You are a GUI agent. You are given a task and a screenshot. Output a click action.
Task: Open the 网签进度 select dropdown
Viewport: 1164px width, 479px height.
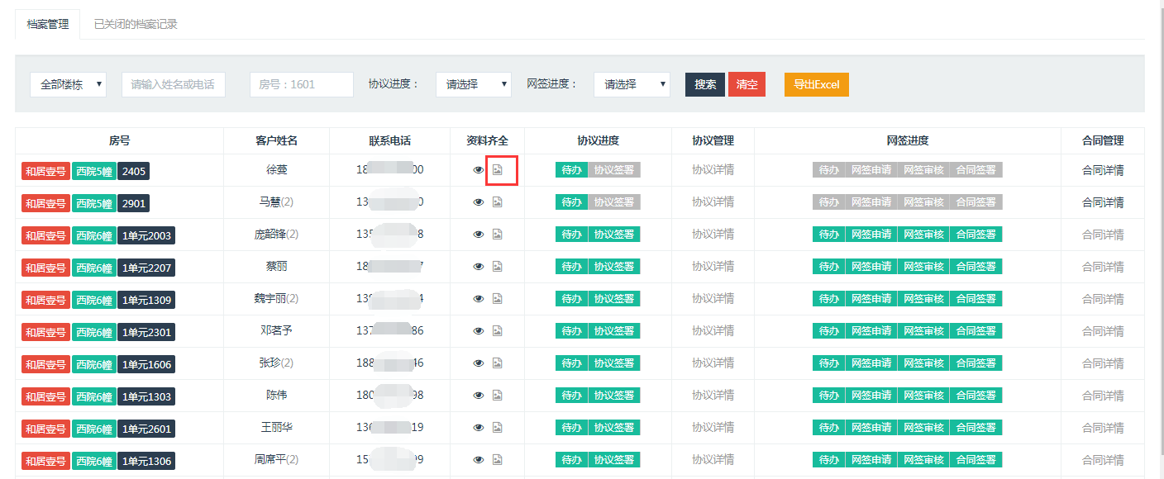pos(632,84)
